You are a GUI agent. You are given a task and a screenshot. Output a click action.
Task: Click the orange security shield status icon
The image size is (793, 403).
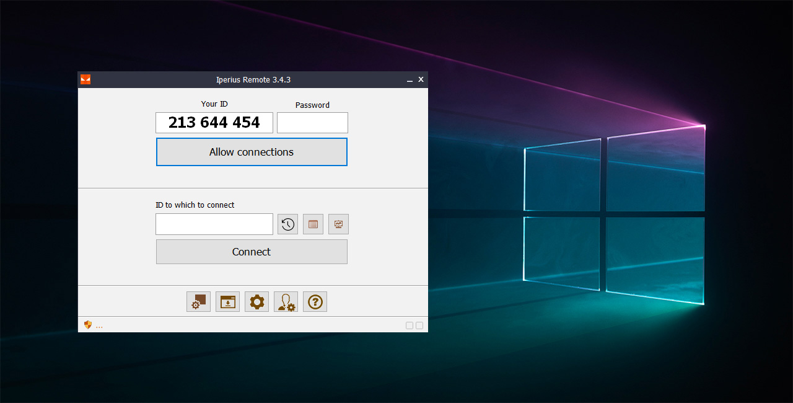click(x=88, y=325)
